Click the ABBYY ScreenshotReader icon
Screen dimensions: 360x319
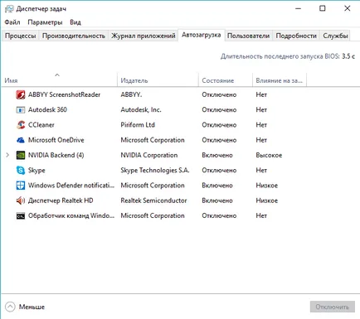[x=21, y=94]
